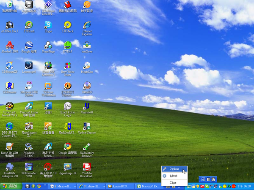Select the CDCheck desktop icon
The height and width of the screenshot is (190, 254).
[x=68, y=27]
